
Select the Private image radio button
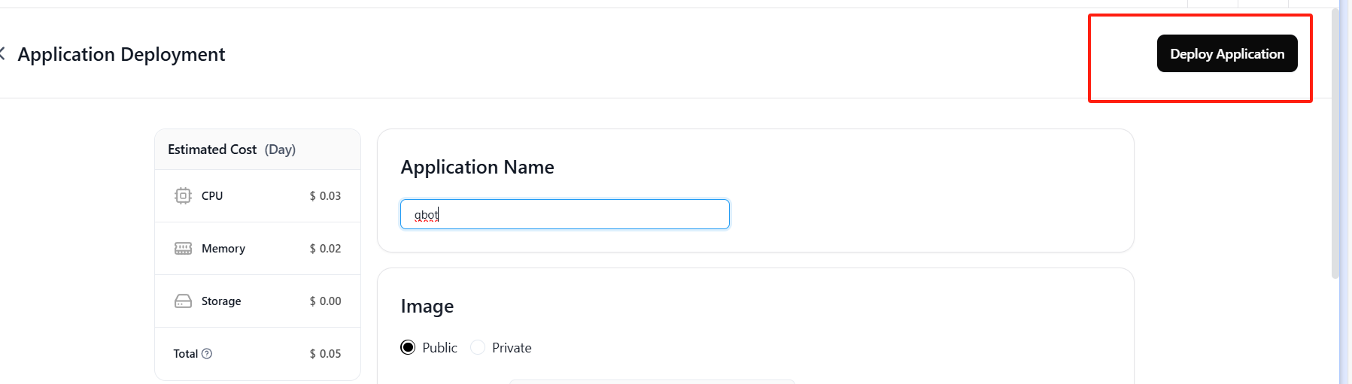pos(478,347)
